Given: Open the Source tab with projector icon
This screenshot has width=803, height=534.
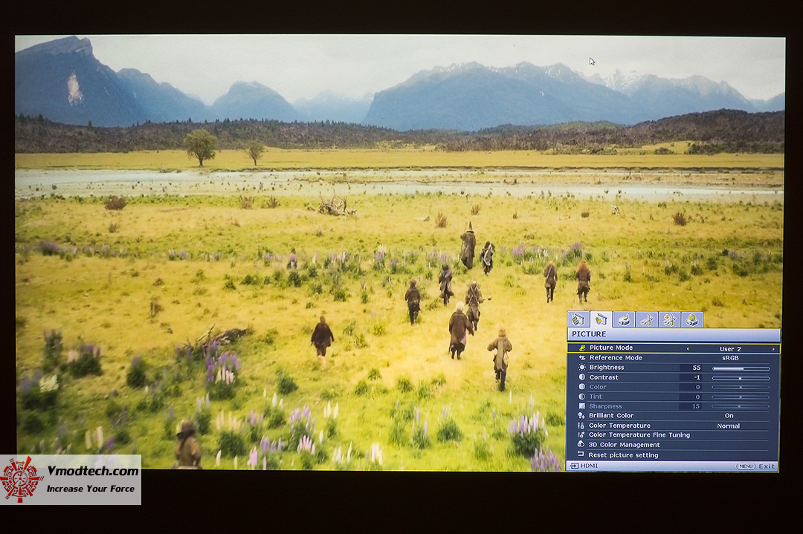Looking at the screenshot, I should point(624,319).
